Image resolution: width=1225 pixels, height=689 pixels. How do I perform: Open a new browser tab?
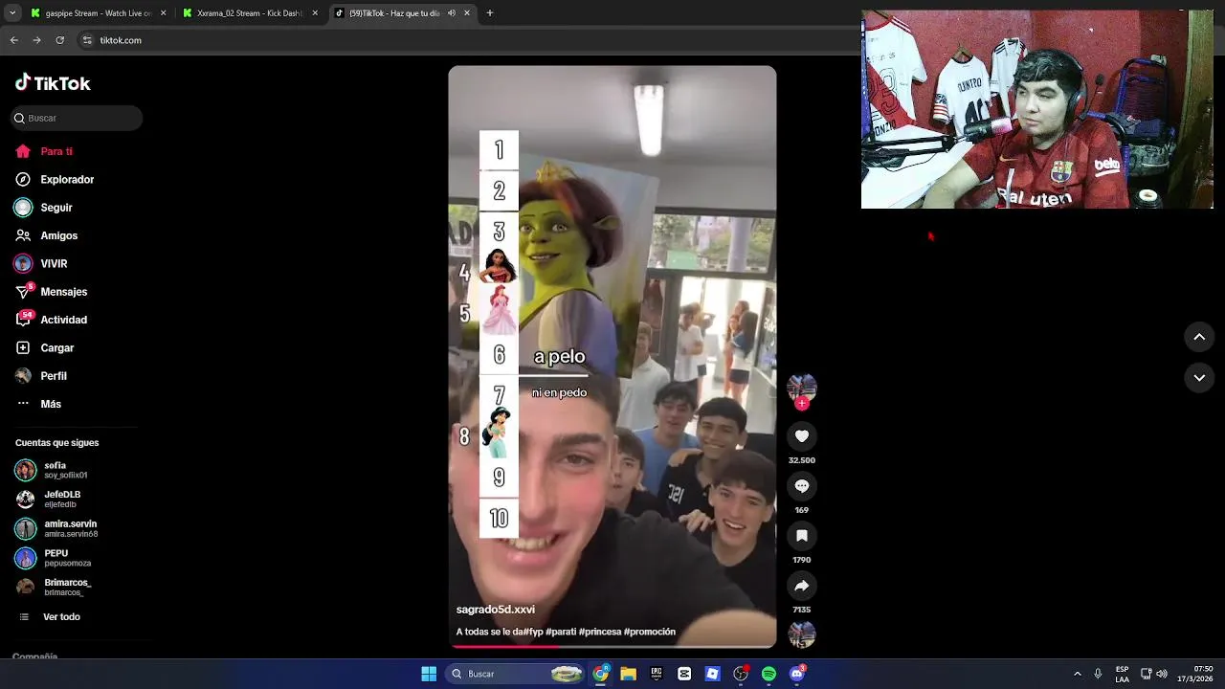click(x=490, y=13)
